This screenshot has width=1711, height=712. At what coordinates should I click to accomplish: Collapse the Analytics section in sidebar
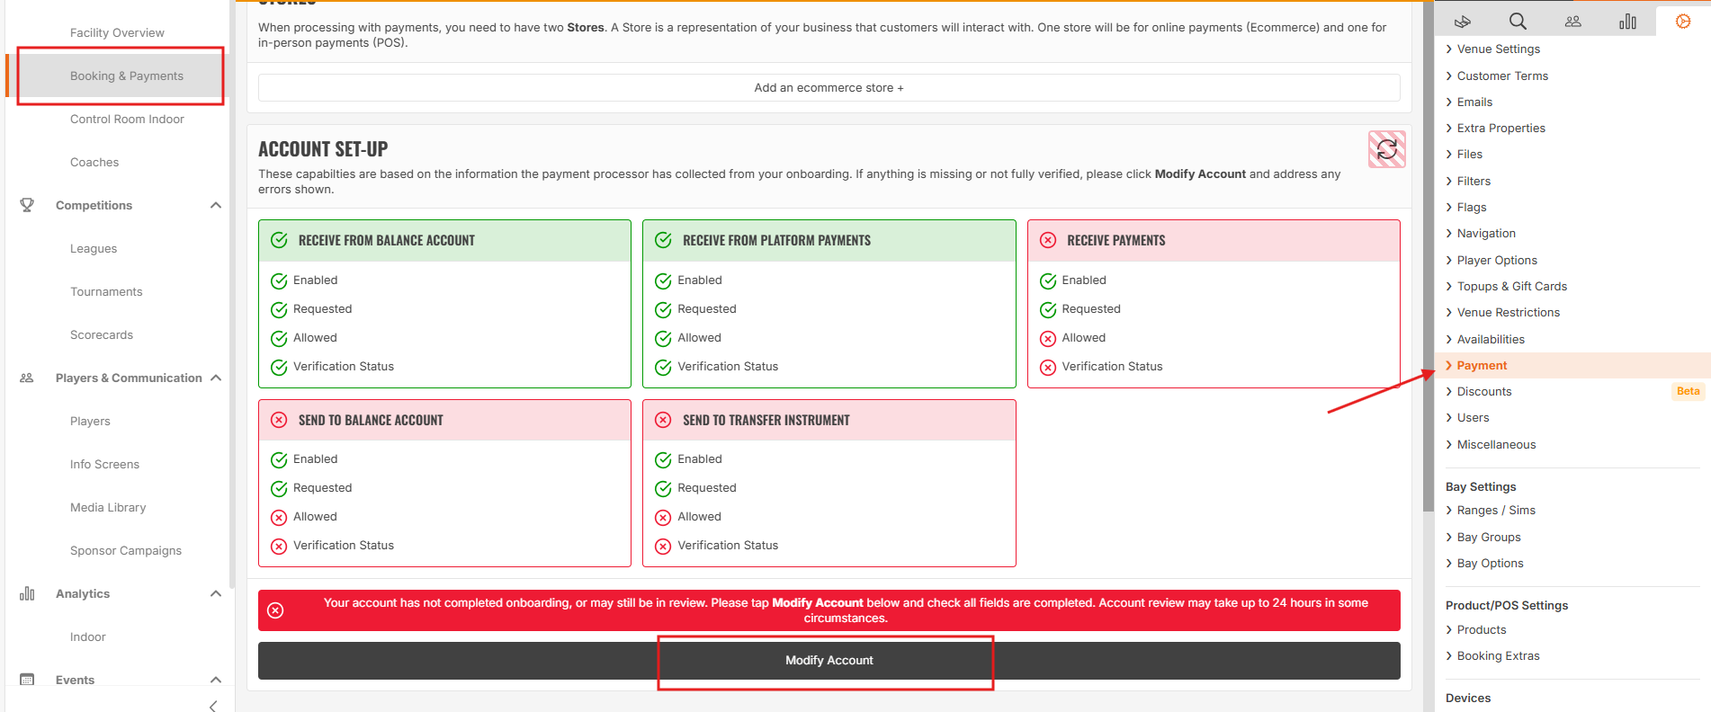pyautogui.click(x=216, y=593)
